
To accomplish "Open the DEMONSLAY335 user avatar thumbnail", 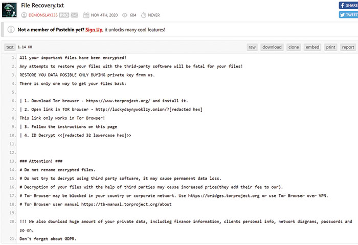I will tap(9, 10).
